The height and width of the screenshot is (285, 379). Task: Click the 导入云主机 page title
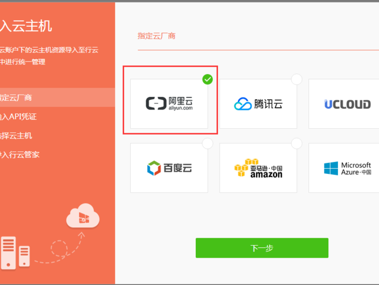point(26,26)
